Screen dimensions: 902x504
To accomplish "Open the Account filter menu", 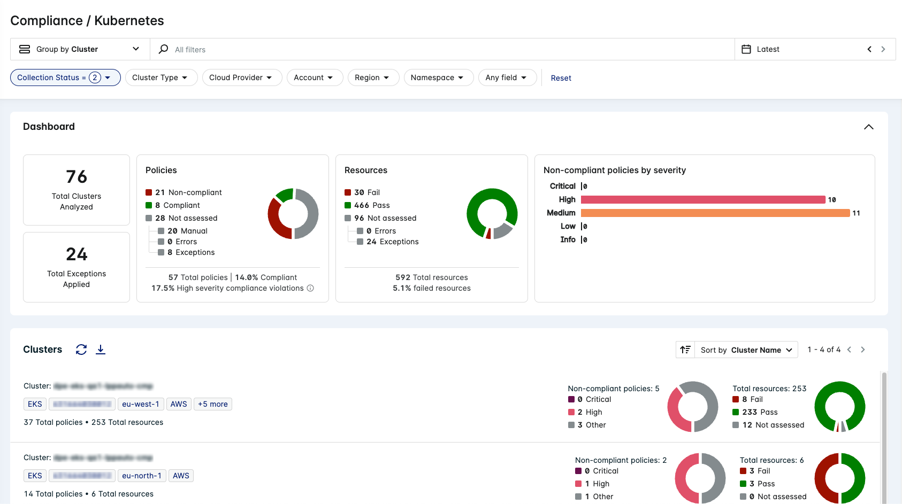I will (315, 77).
